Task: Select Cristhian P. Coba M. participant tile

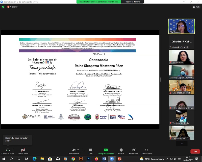Action: click(182, 42)
